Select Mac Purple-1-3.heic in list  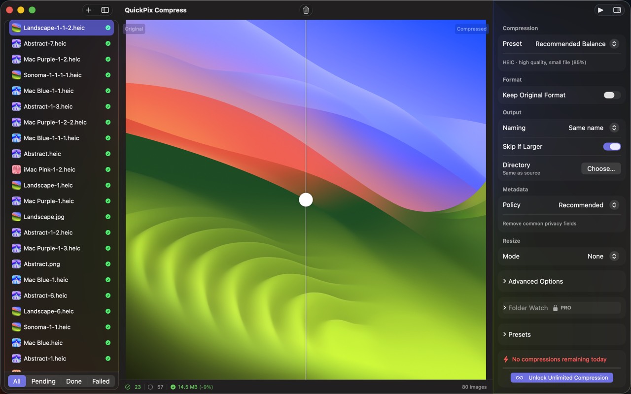[62, 248]
